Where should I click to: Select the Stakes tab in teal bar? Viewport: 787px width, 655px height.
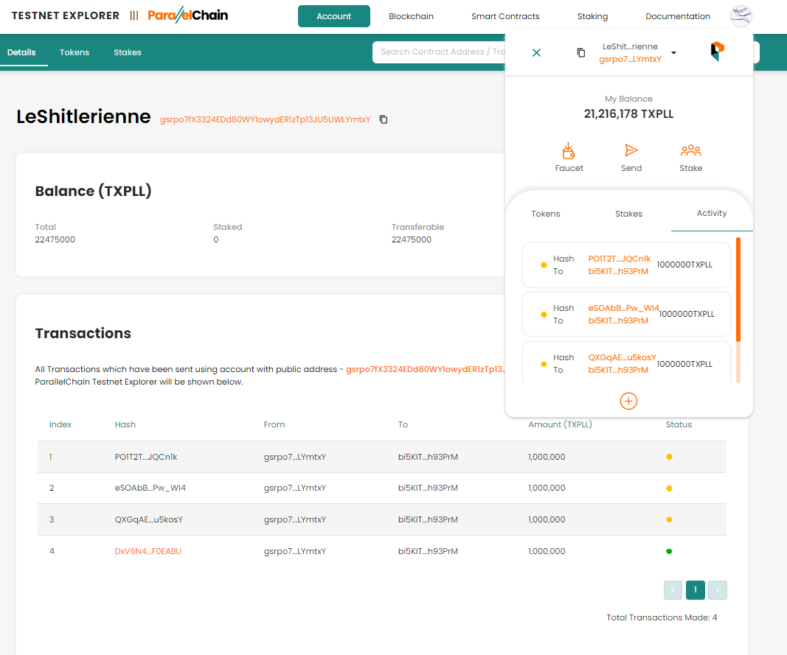coord(128,52)
